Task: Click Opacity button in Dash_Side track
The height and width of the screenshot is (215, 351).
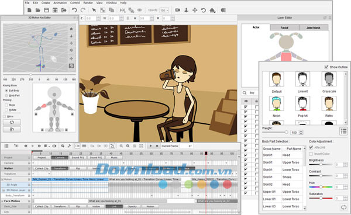Action: 132,206
